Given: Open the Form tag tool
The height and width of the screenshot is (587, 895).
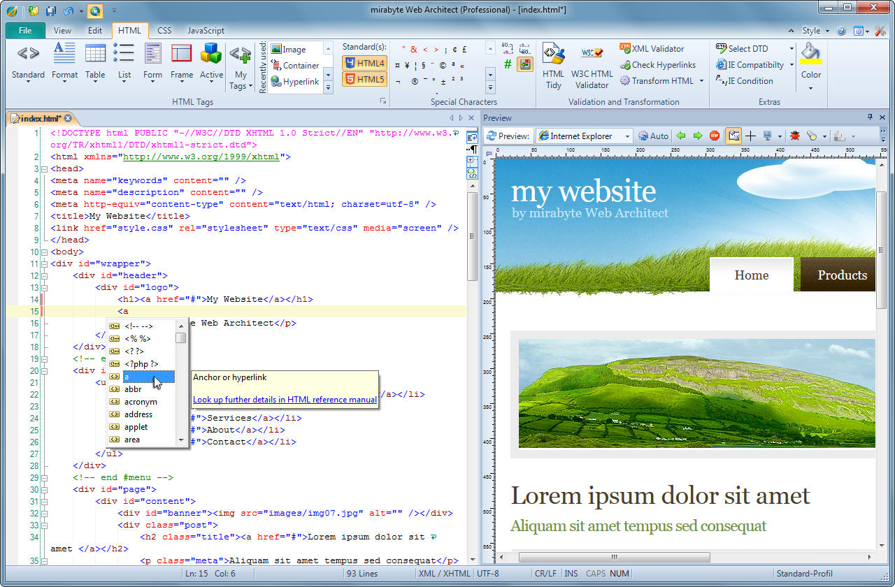Looking at the screenshot, I should (x=152, y=61).
